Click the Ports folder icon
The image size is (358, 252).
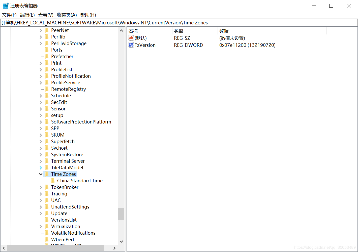pyautogui.click(x=47, y=50)
